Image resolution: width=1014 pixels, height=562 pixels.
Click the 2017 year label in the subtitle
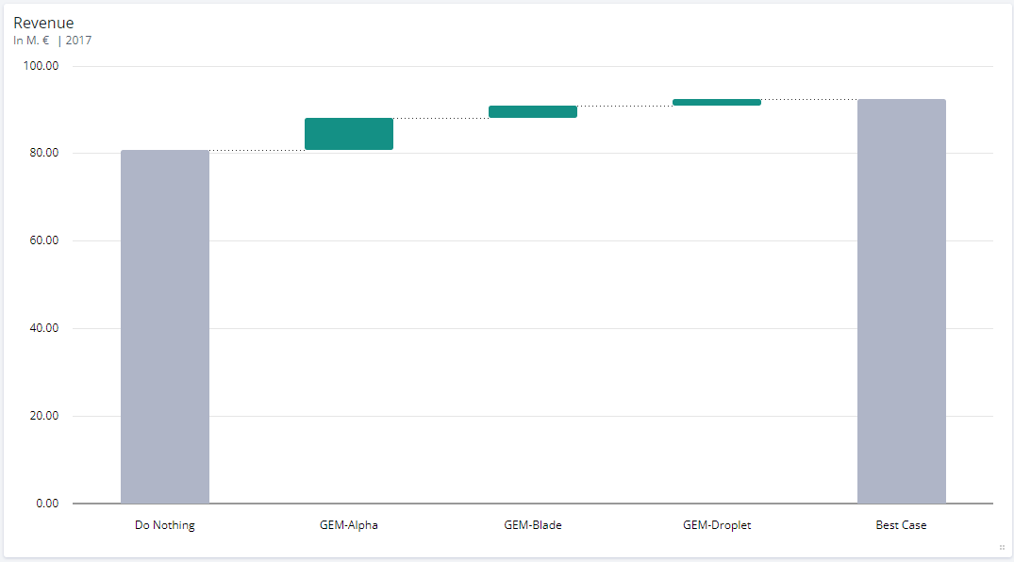click(x=79, y=41)
